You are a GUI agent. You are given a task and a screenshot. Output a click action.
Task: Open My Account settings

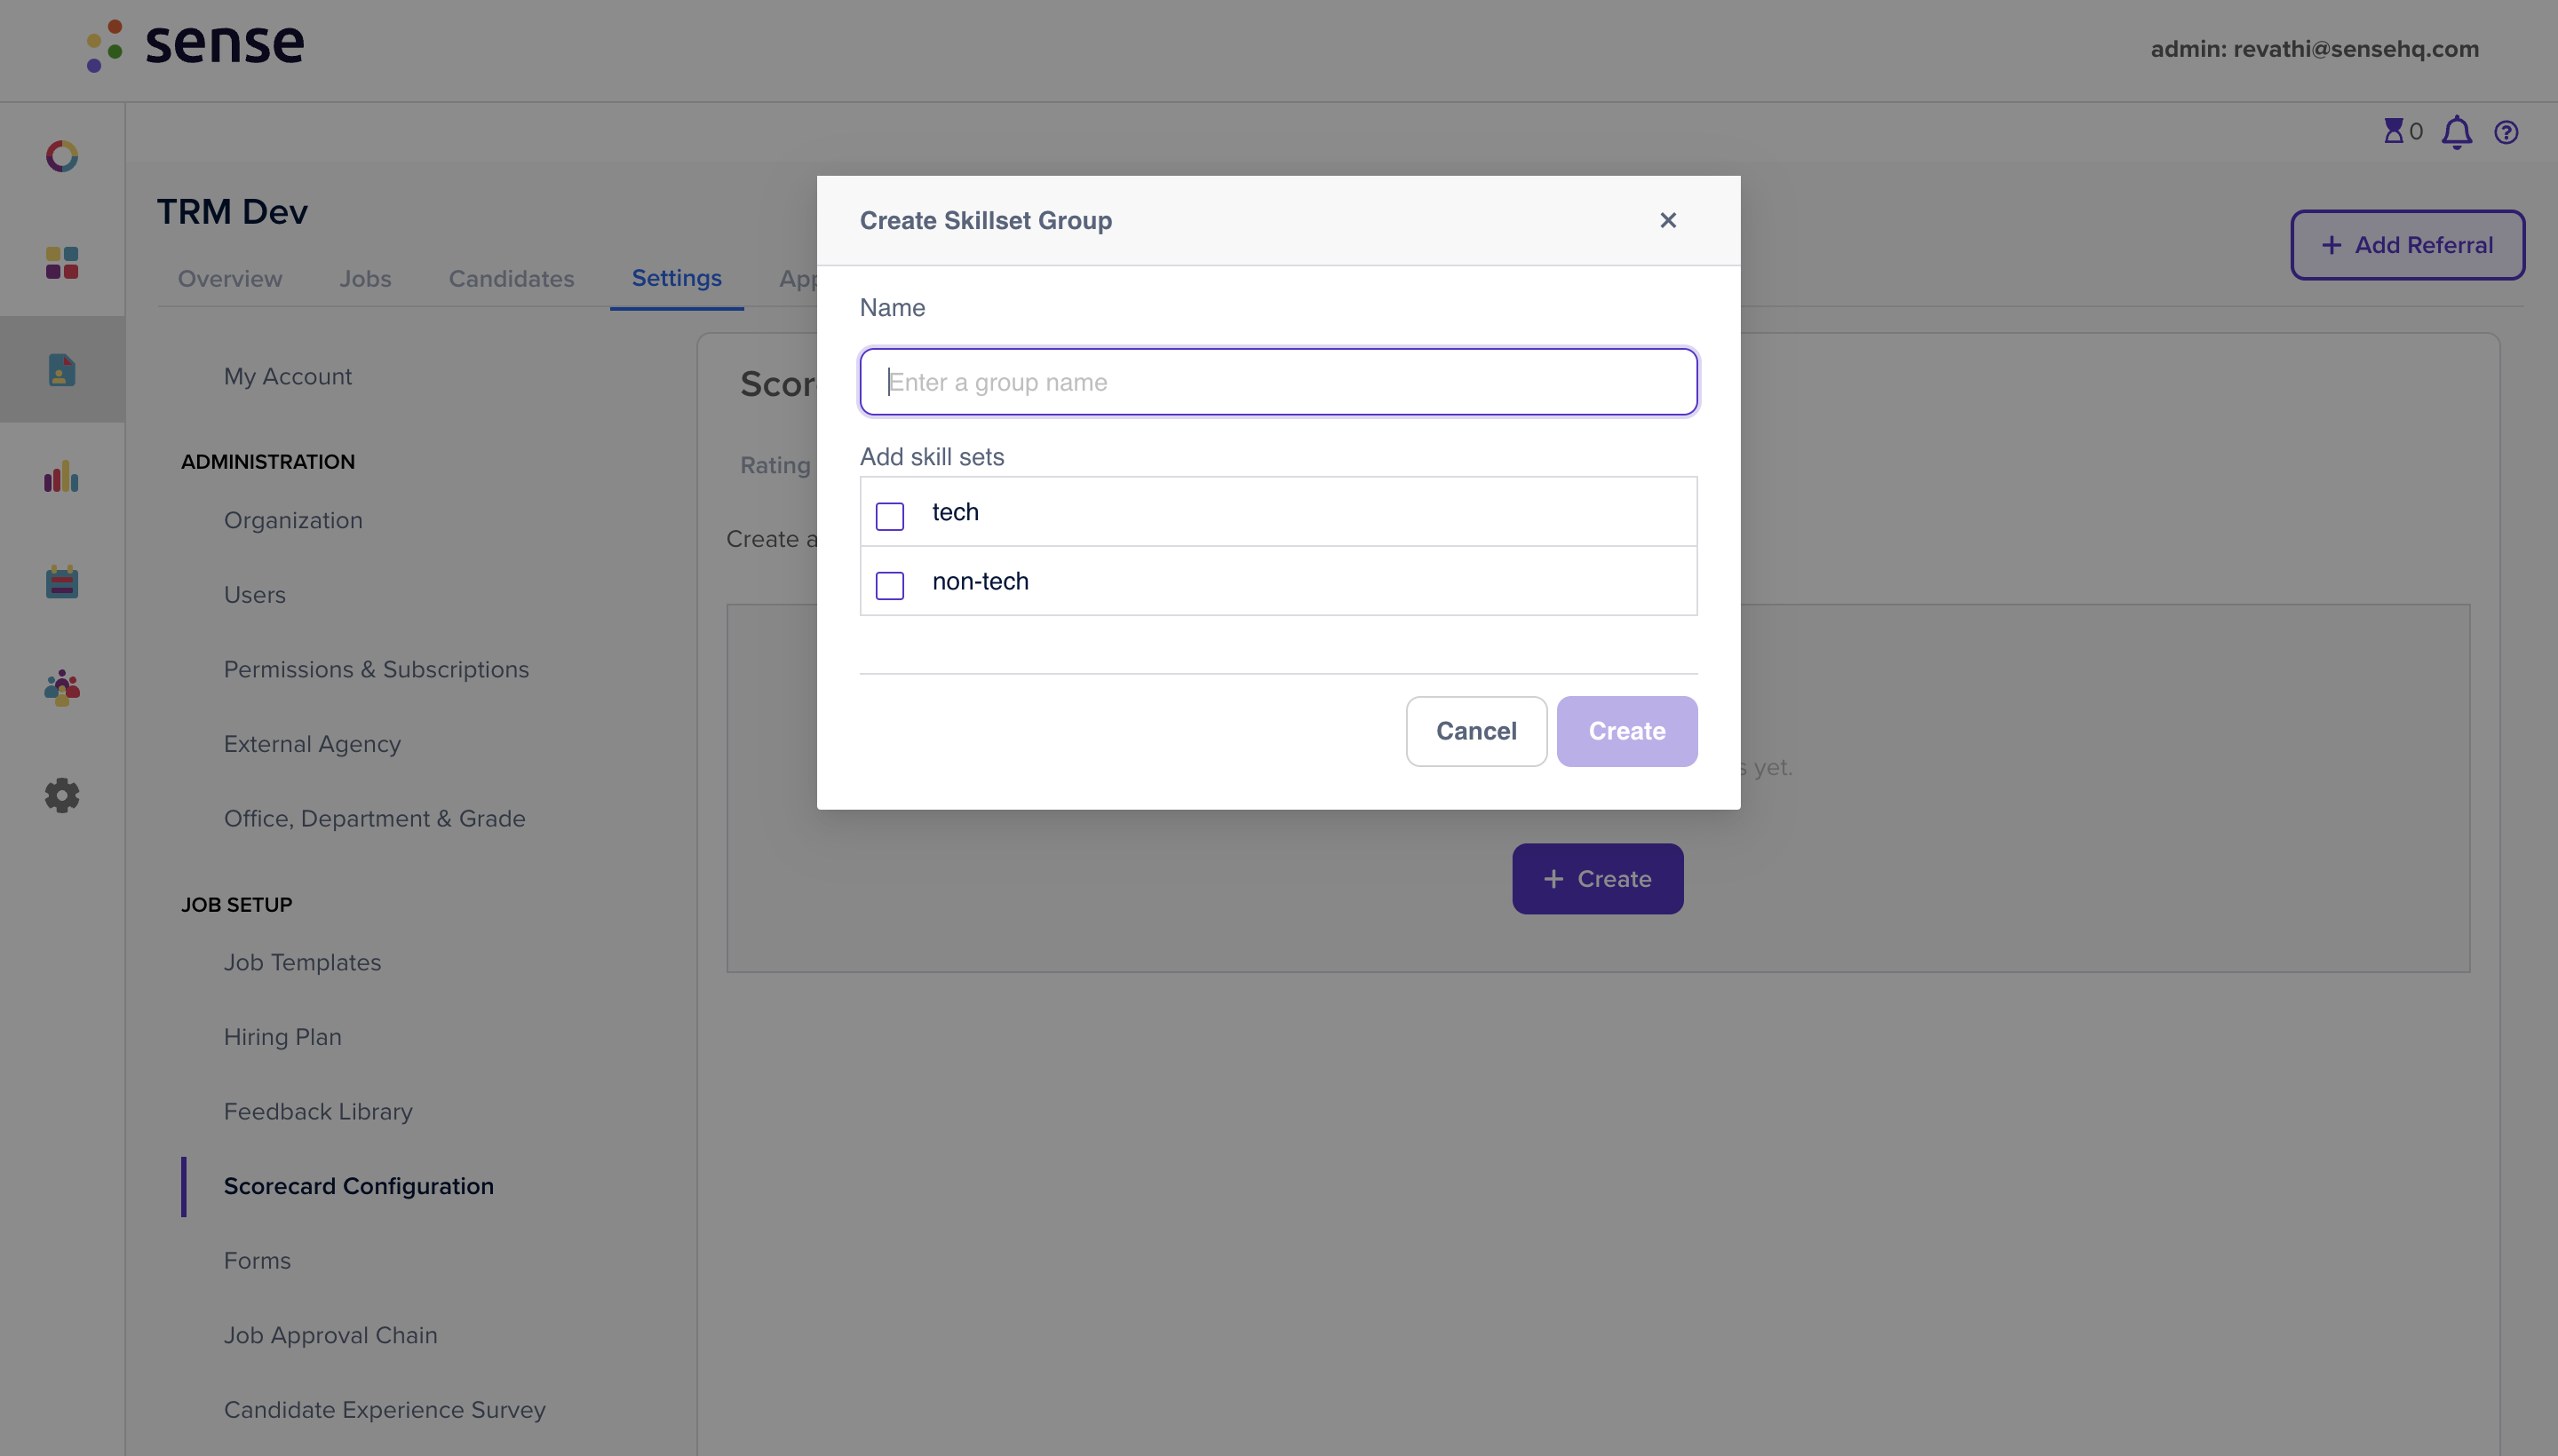(x=288, y=376)
